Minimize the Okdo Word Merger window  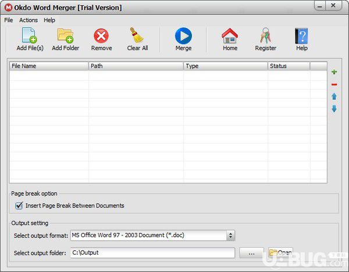320,6
